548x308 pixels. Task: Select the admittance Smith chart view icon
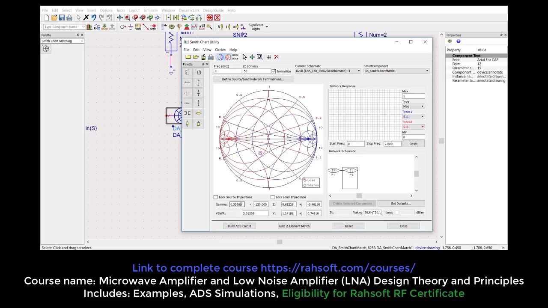pos(228,57)
